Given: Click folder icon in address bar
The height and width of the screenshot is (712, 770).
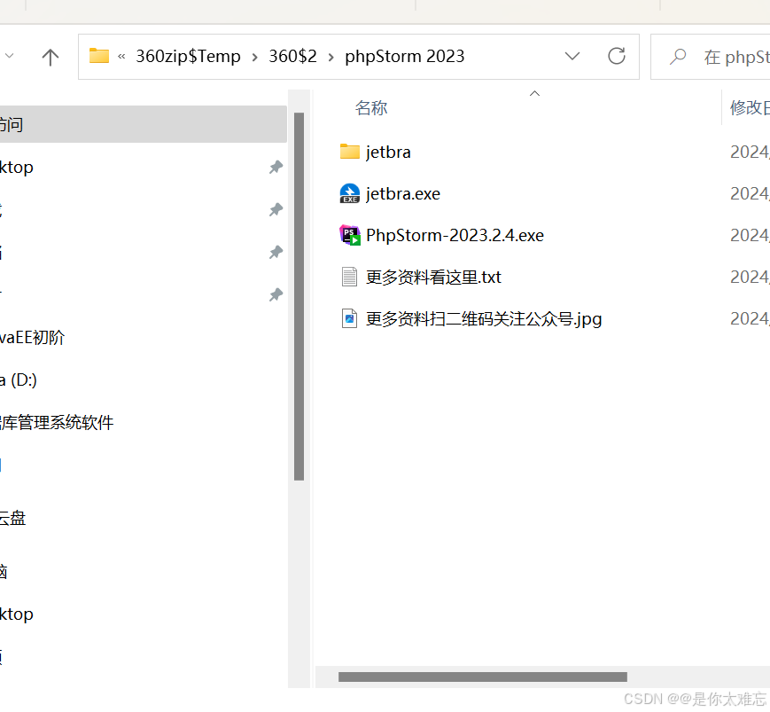Looking at the screenshot, I should (98, 56).
